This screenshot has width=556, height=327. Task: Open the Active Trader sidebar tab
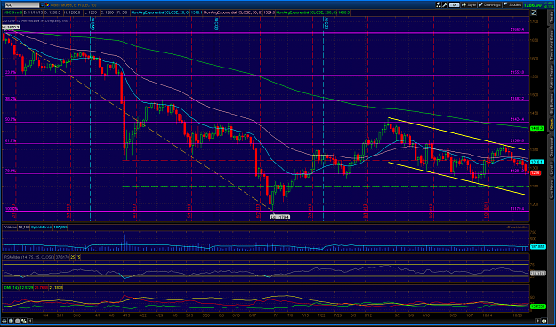pos(551,77)
